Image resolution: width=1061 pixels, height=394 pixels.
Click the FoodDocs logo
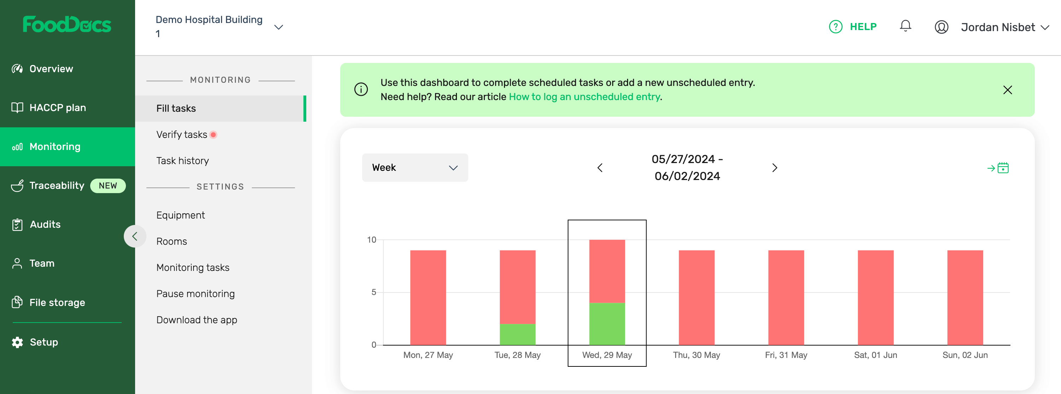(x=67, y=25)
